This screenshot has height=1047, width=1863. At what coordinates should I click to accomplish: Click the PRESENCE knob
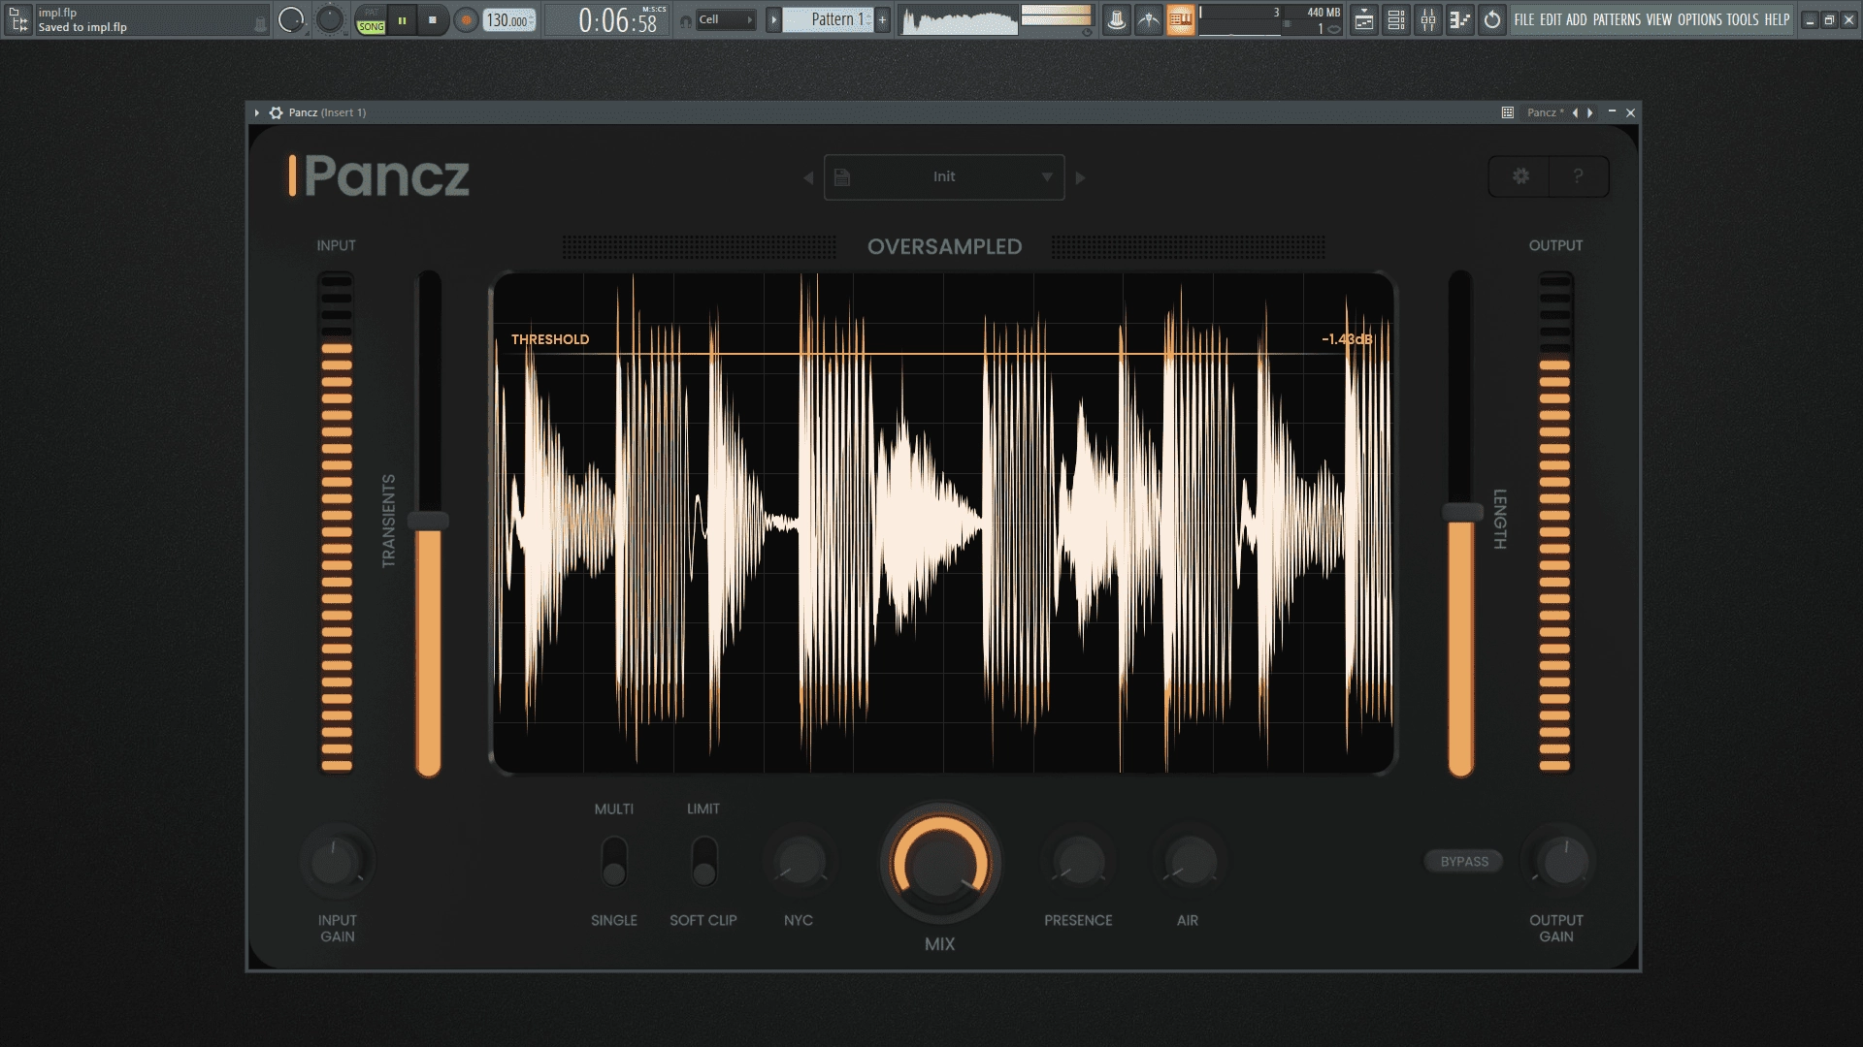click(x=1079, y=862)
